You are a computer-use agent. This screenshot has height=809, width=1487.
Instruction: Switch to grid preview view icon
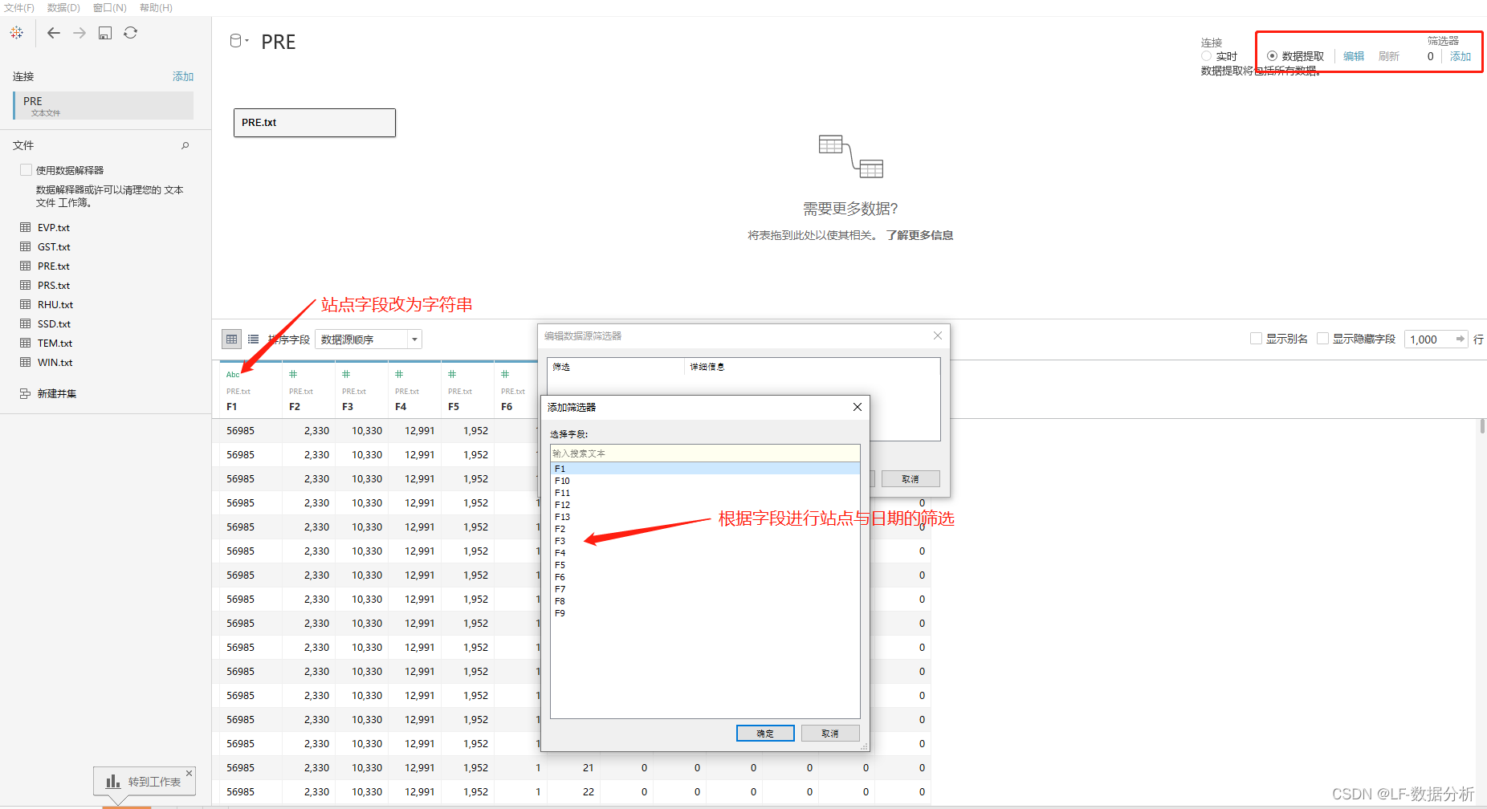(231, 339)
